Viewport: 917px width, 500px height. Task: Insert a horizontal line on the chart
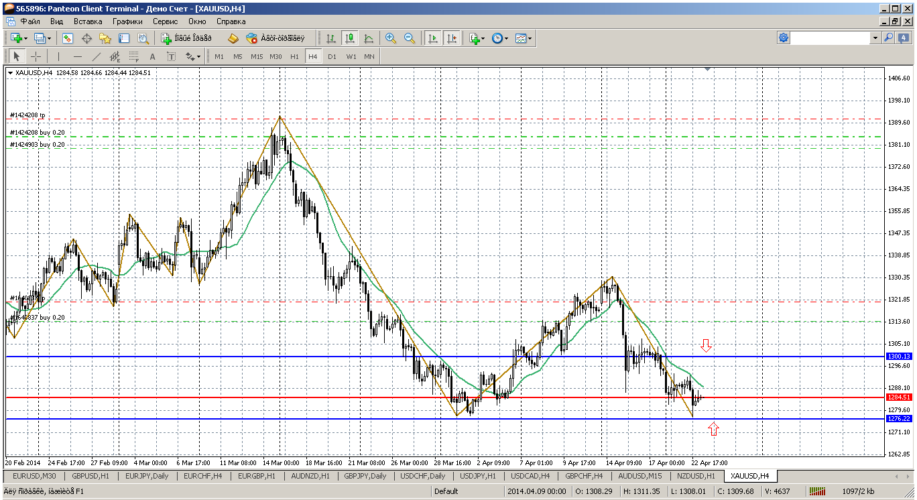pyautogui.click(x=77, y=56)
